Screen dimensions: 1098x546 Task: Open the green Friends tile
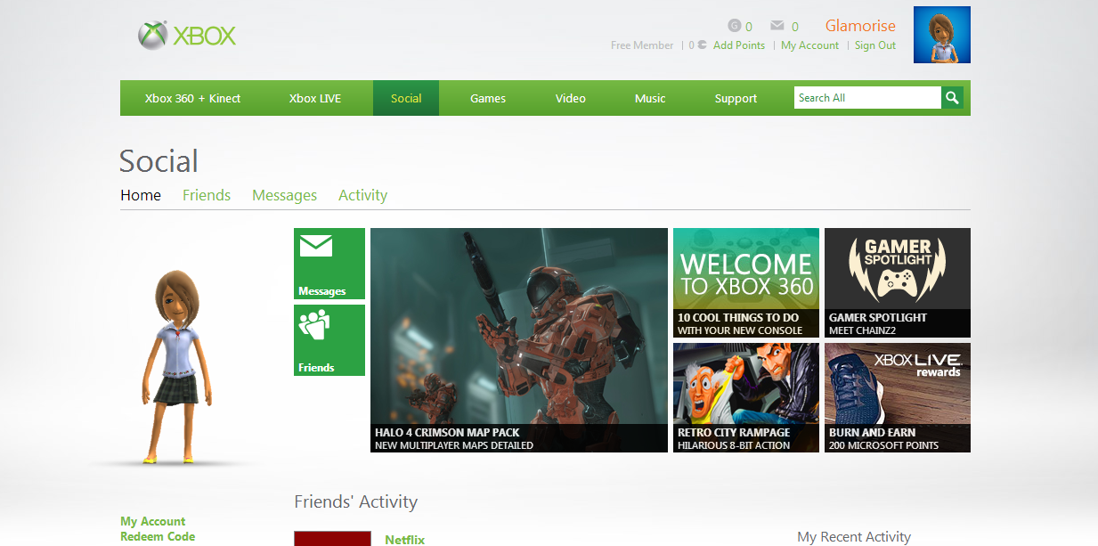click(329, 340)
